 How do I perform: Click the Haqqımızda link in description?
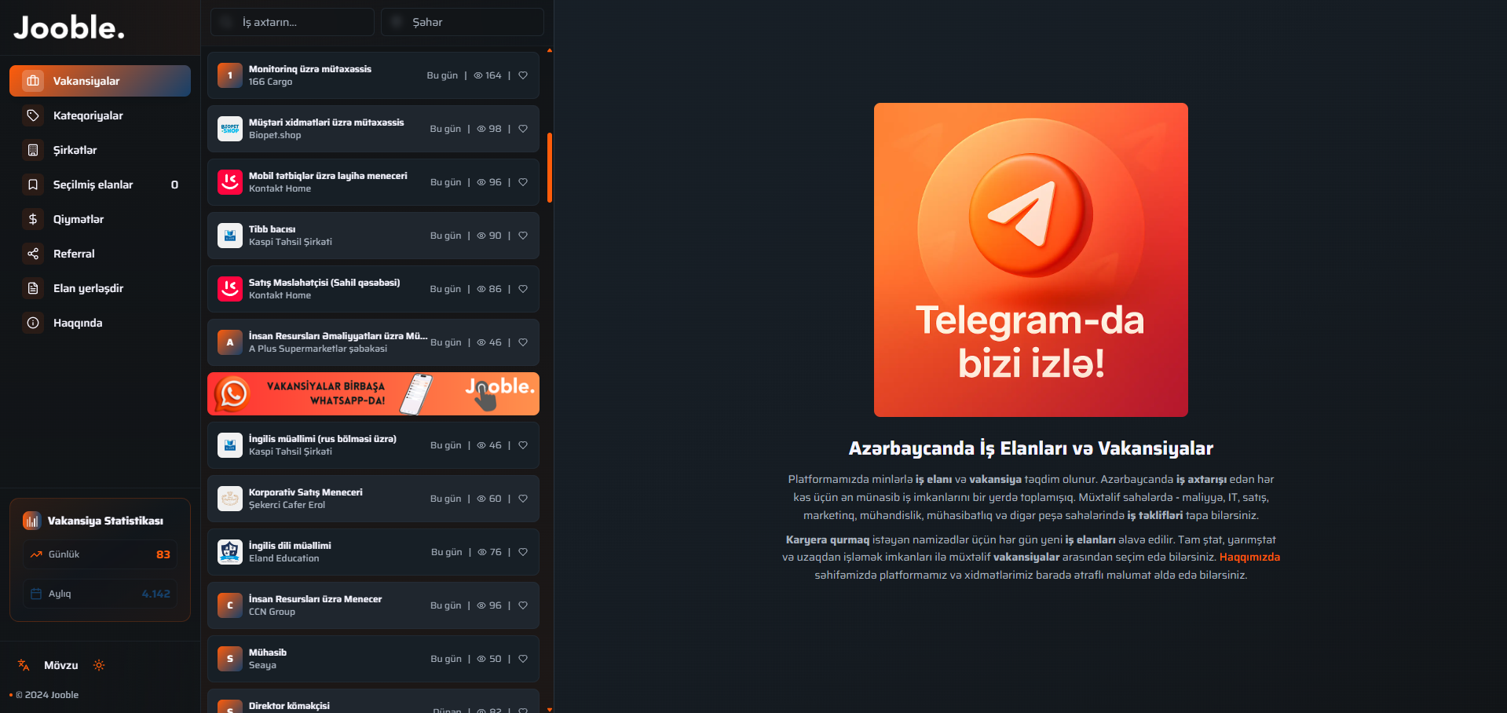tap(1249, 557)
